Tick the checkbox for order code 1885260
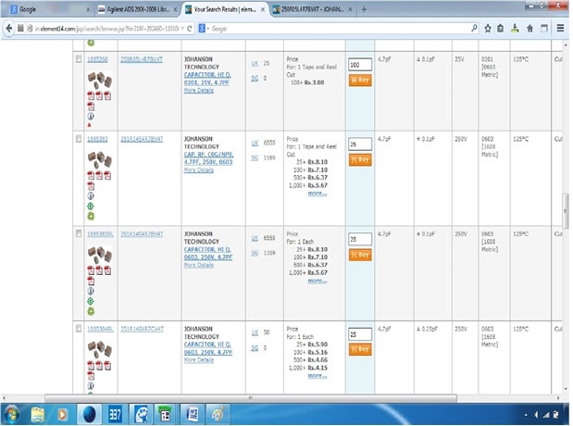The image size is (573, 426). pyautogui.click(x=79, y=59)
